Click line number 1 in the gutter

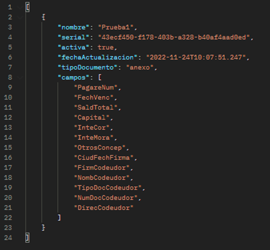[x=10, y=7]
